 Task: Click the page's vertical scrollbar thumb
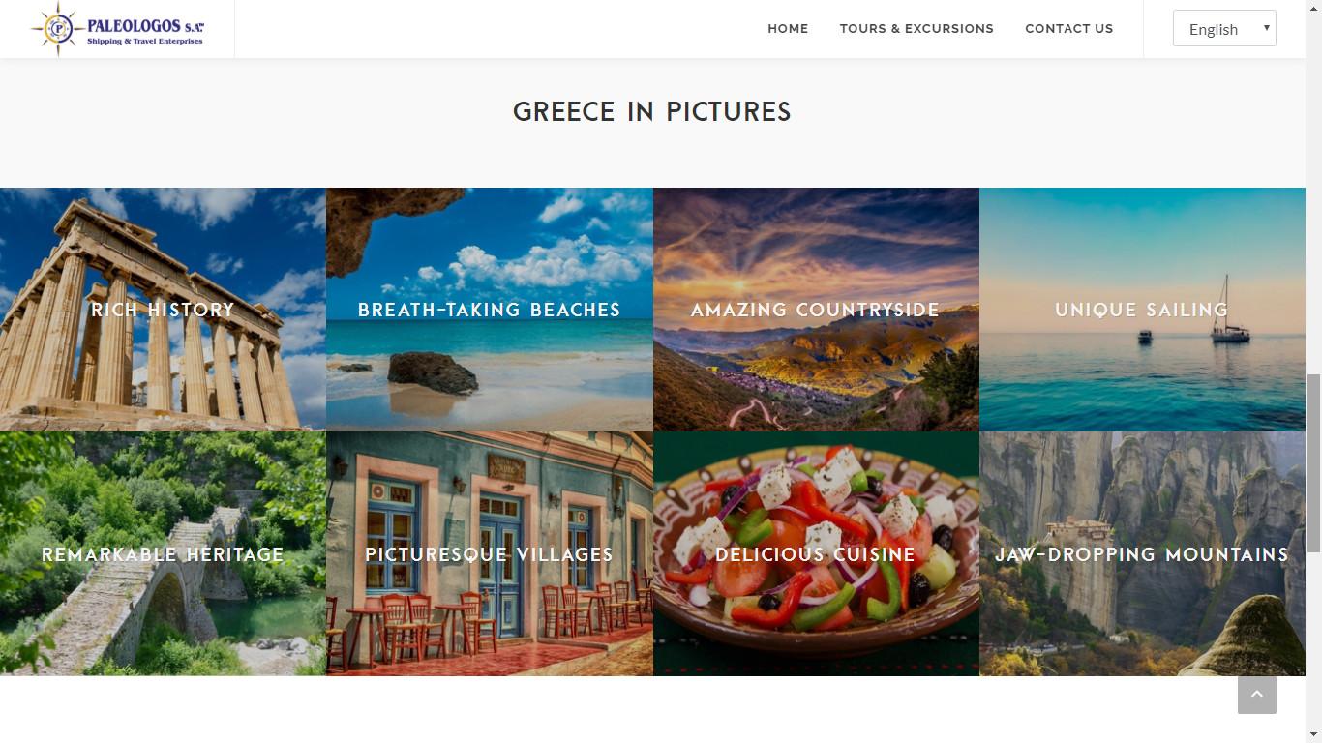pos(1313,462)
